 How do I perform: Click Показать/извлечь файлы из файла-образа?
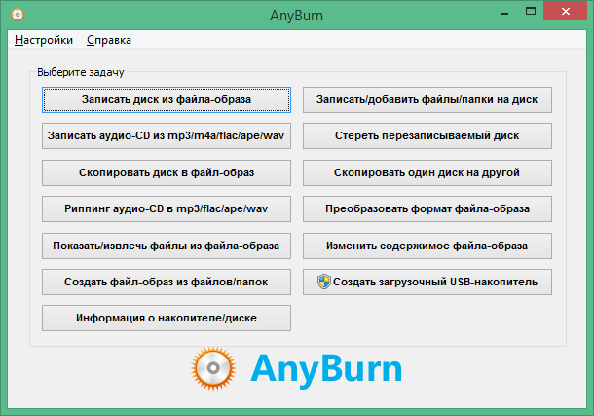point(167,246)
